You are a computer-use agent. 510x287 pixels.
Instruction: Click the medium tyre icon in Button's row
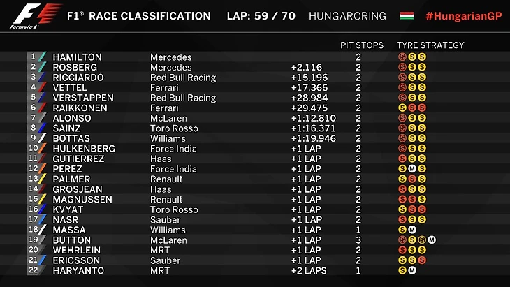pos(432,240)
